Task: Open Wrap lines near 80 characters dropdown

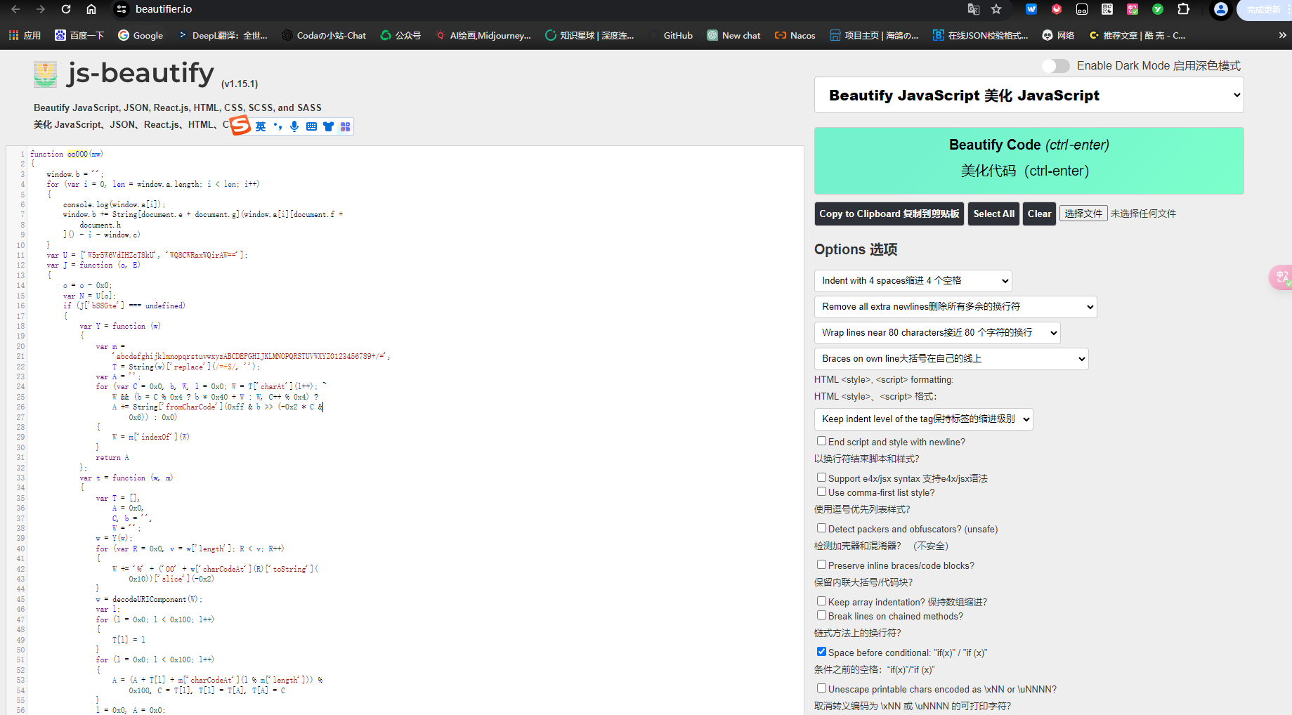Action: 937,332
